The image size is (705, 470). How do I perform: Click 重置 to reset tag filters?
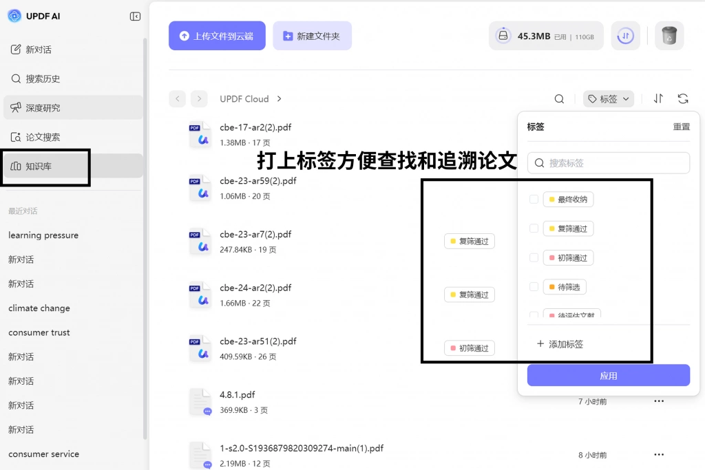(x=681, y=127)
